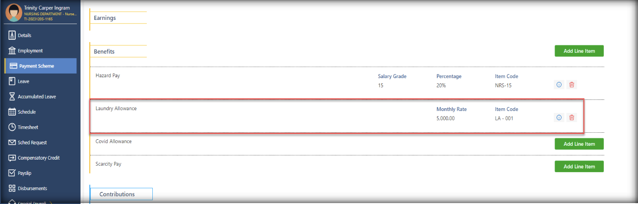Click the Employment bank building icon

(12, 50)
